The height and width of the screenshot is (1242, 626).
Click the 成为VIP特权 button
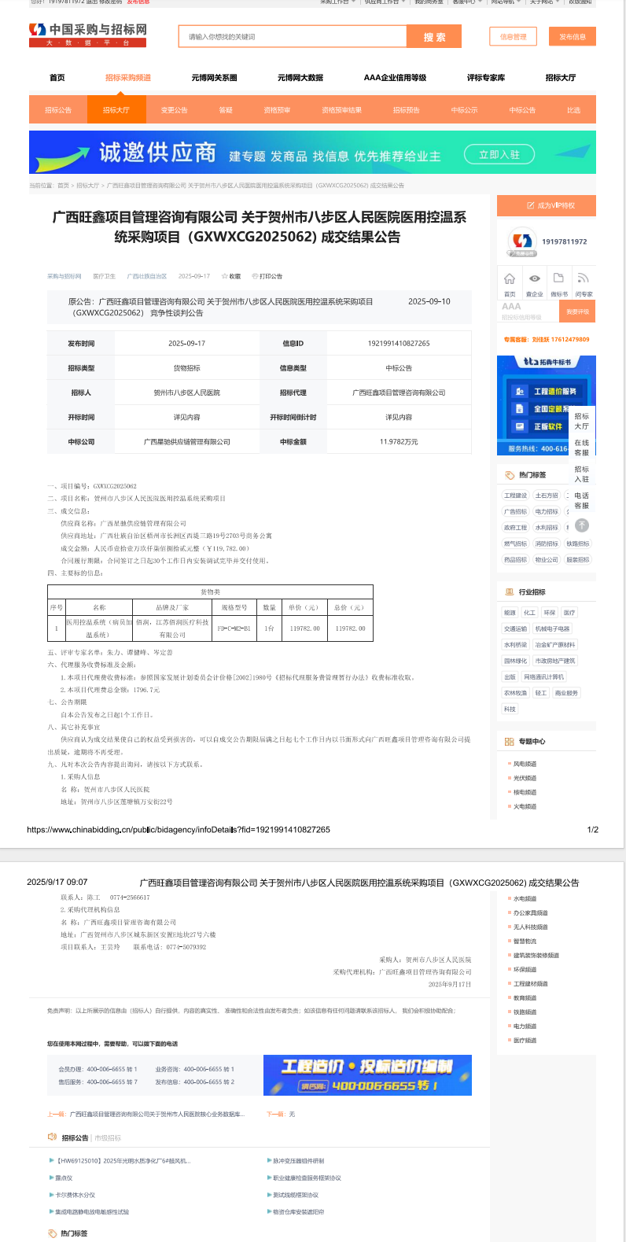click(546, 205)
